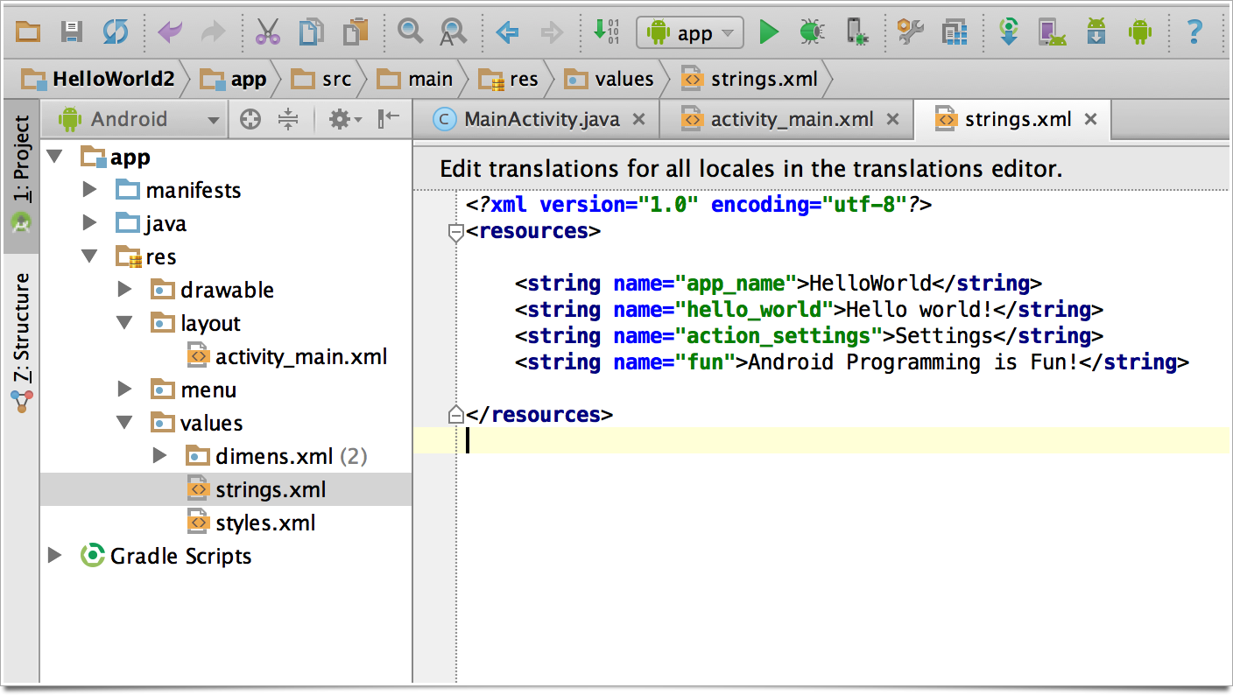
Task: Open the app run configuration dropdown
Action: (690, 33)
